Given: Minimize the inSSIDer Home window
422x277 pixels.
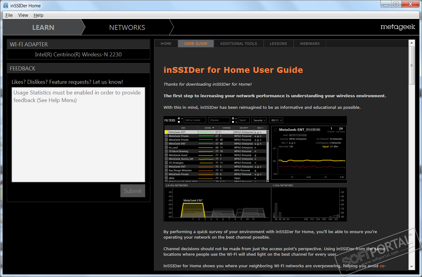Looking at the screenshot, I should [x=386, y=4].
